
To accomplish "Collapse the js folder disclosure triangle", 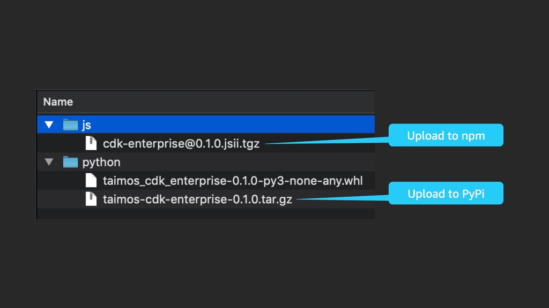I will (49, 125).
